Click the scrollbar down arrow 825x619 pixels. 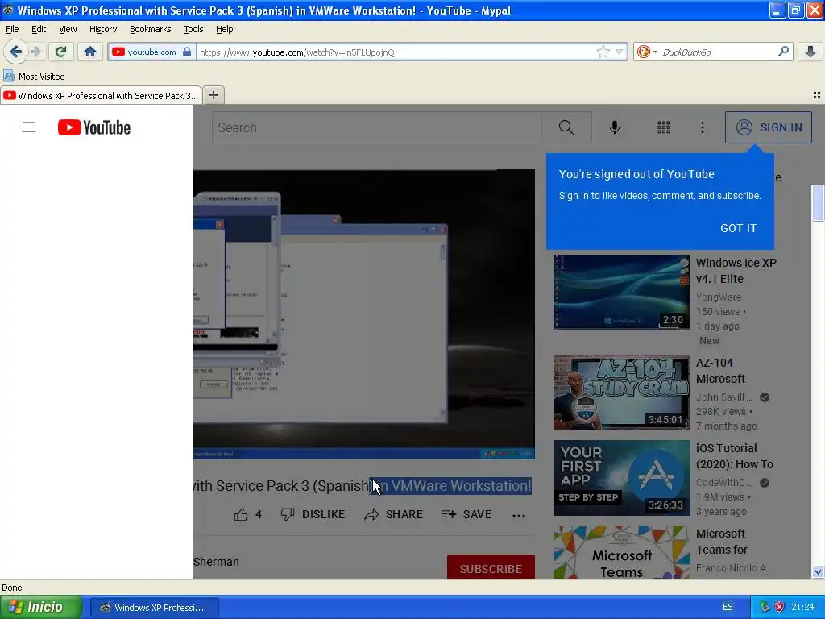click(818, 571)
